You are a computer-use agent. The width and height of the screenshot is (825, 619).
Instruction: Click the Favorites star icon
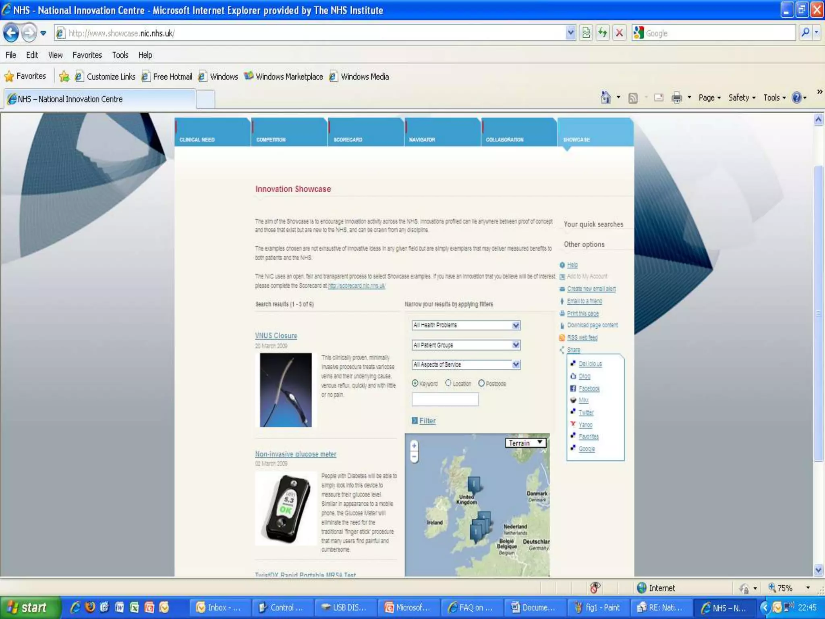(x=9, y=76)
